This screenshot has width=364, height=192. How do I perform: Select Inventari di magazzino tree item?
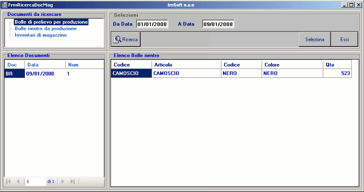click(x=40, y=35)
